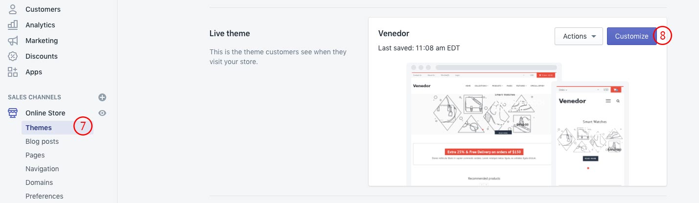Open Domains under Online Store
Image resolution: width=699 pixels, height=203 pixels.
pos(39,182)
